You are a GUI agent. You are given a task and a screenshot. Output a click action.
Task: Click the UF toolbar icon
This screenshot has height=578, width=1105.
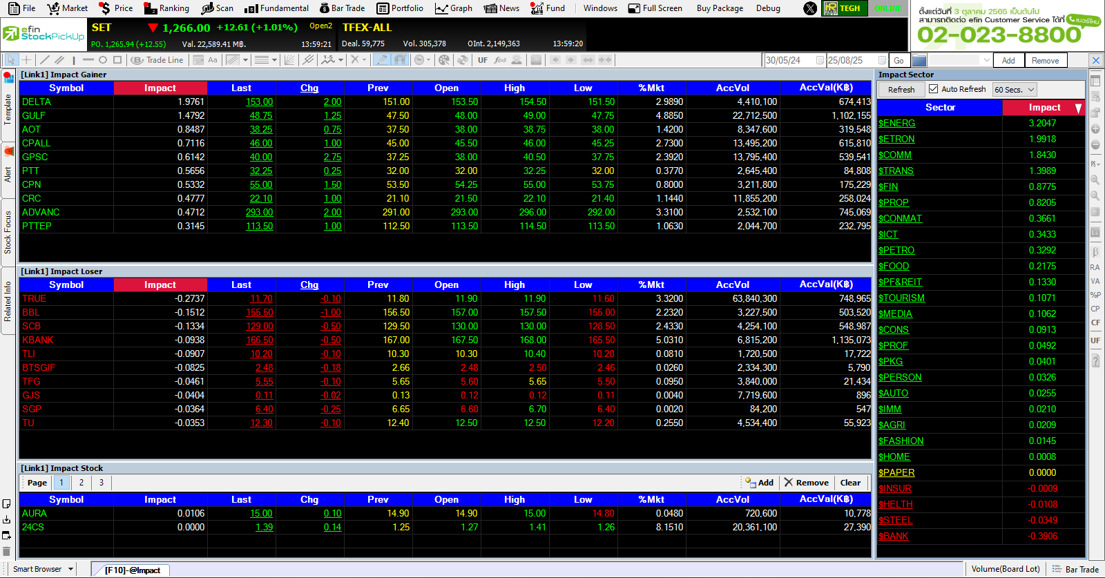click(x=483, y=60)
